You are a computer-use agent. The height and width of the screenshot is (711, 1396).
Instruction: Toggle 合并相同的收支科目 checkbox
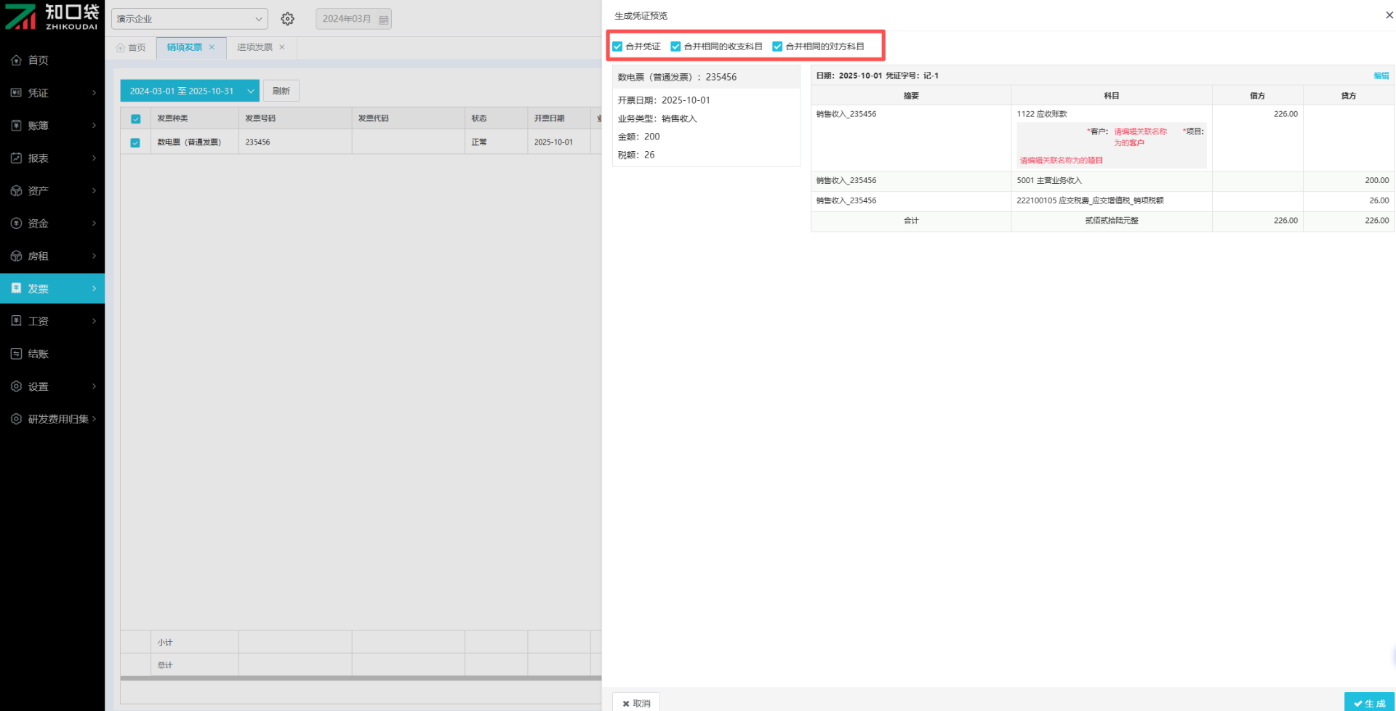pyautogui.click(x=675, y=46)
